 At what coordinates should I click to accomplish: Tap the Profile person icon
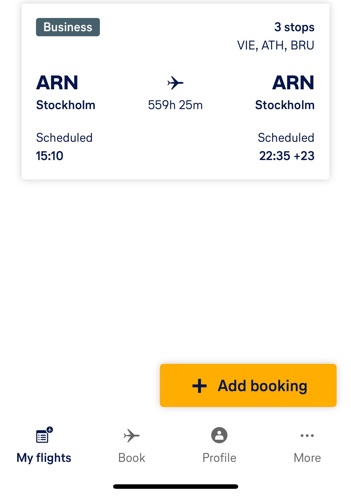pos(219,435)
